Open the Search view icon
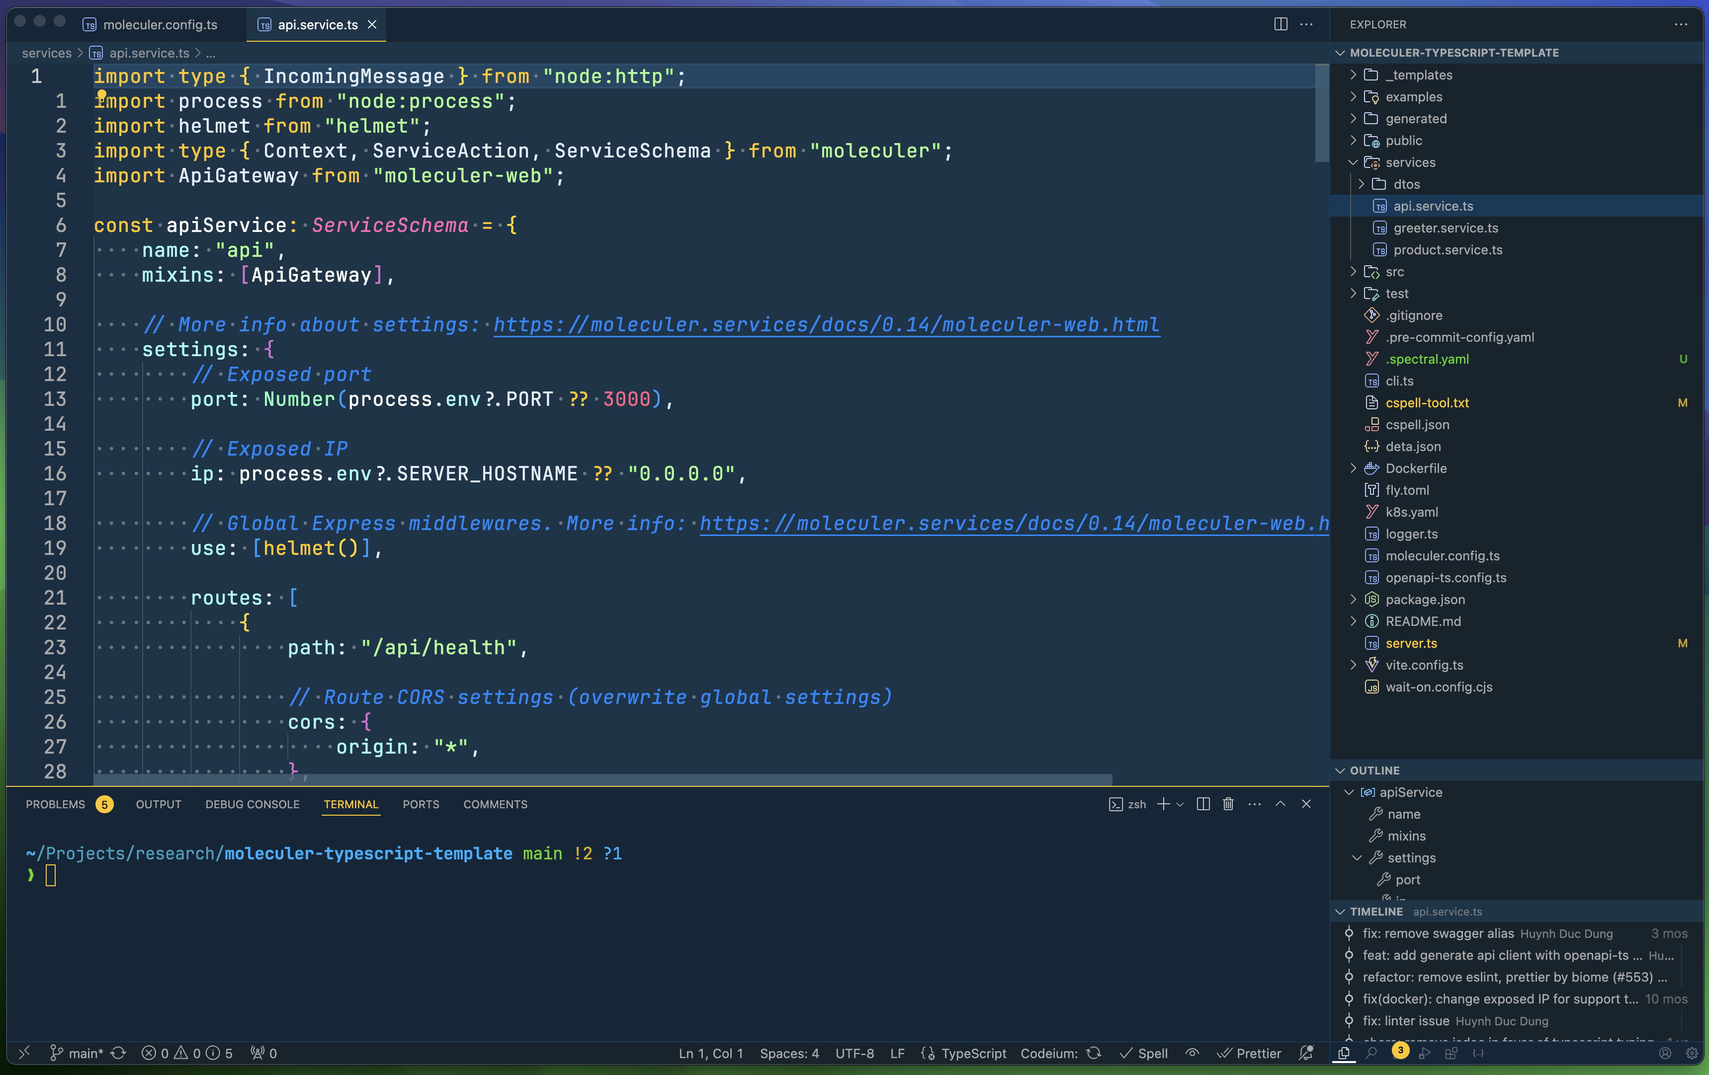 tap(1371, 1053)
